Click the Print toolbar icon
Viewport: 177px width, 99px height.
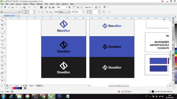click(12, 7)
